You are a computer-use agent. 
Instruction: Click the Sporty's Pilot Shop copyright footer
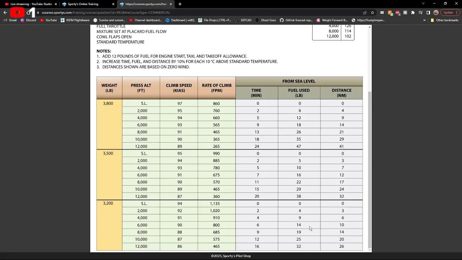click(231, 256)
